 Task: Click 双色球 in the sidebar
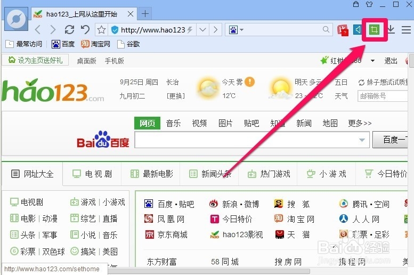click(53, 252)
